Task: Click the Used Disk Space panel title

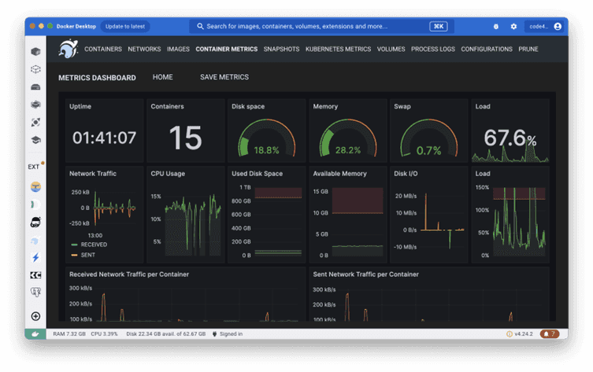Action: click(258, 174)
